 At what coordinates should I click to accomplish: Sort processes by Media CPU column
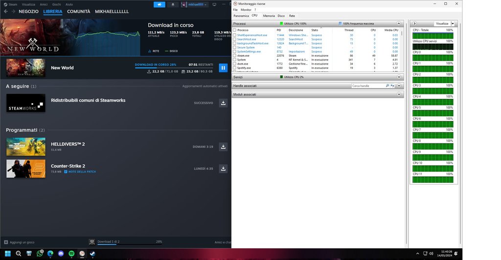coord(391,30)
